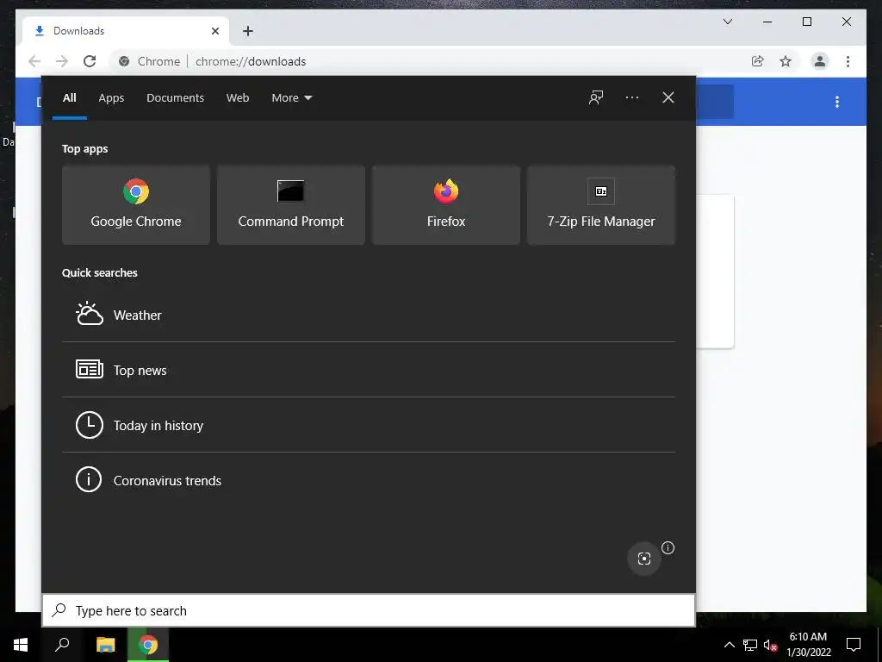This screenshot has width=882, height=662.
Task: Launch Command Prompt from Top apps
Action: pyautogui.click(x=291, y=205)
